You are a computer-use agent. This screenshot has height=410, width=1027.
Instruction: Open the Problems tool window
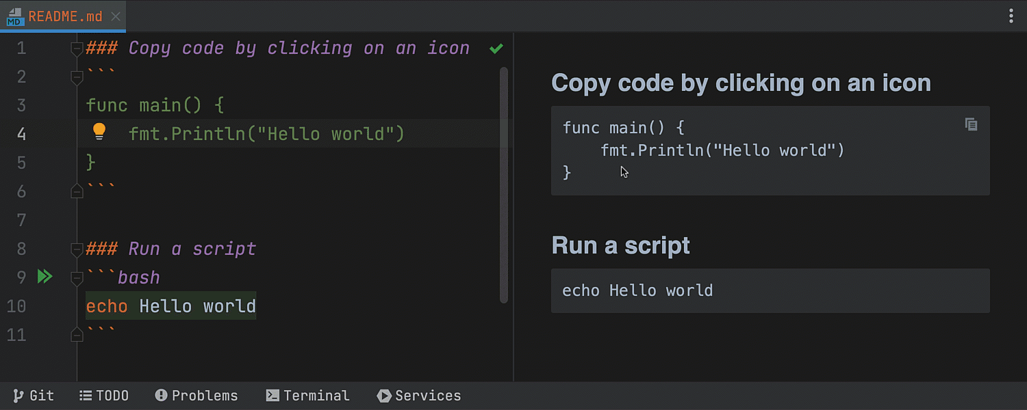point(196,396)
